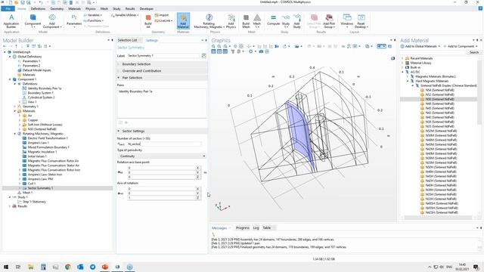Select Identity Boundary Pair 1a in Pairs list
This screenshot has width=484, height=272.
click(x=135, y=91)
